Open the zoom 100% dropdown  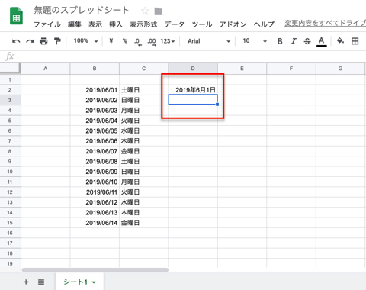pos(86,40)
